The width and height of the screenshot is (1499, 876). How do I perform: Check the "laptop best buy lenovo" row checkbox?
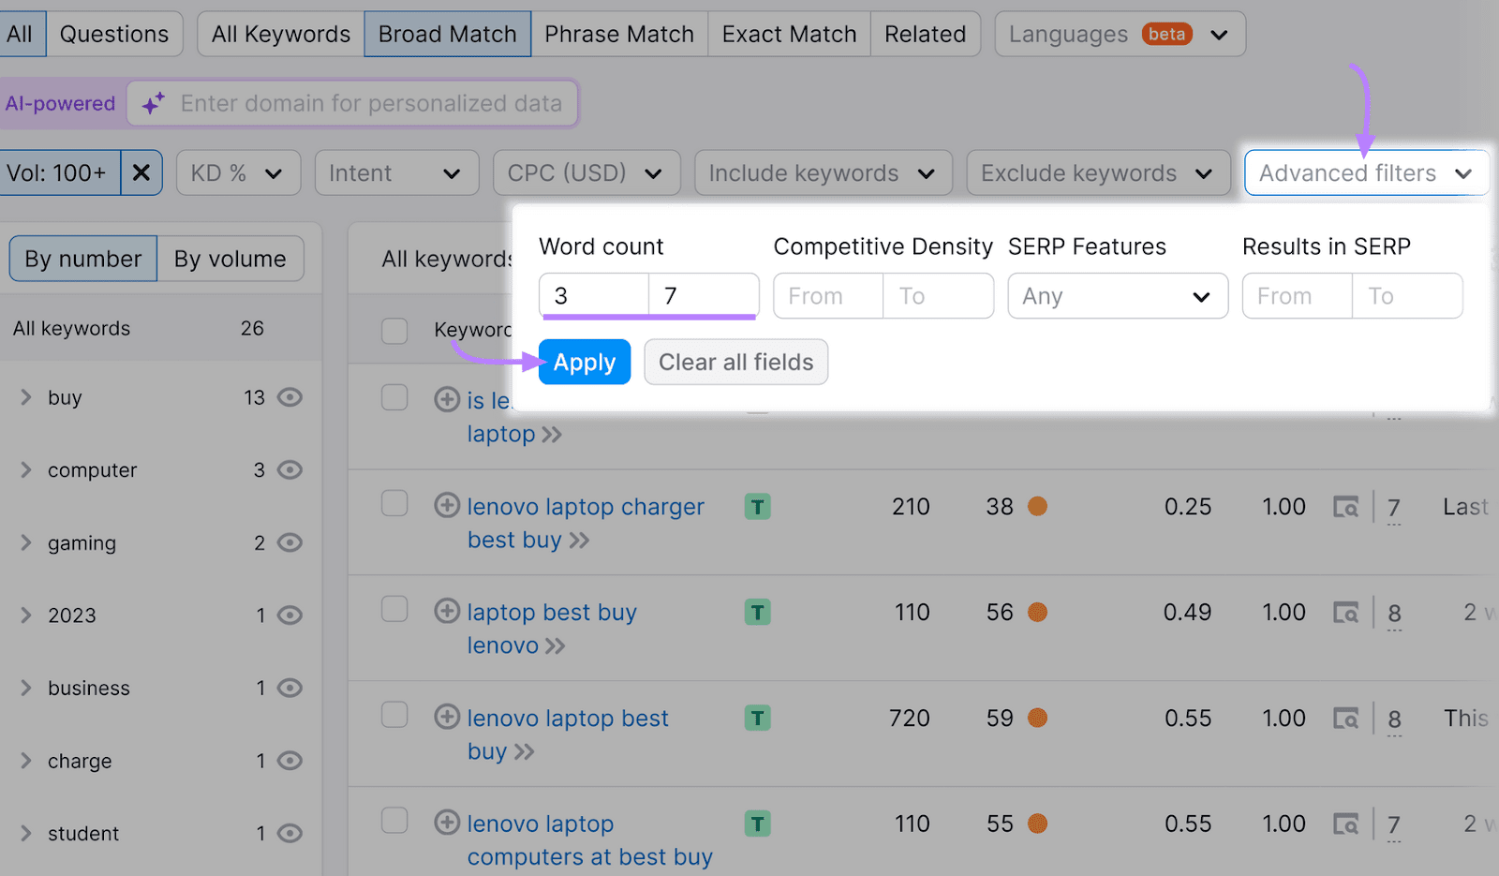(394, 609)
